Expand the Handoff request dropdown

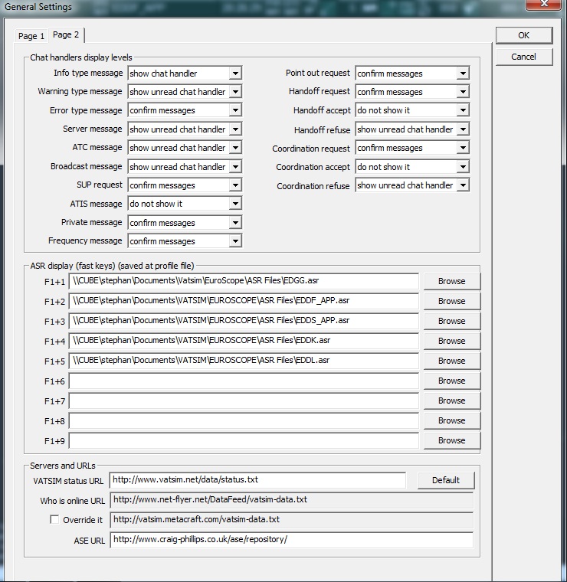coord(412,92)
